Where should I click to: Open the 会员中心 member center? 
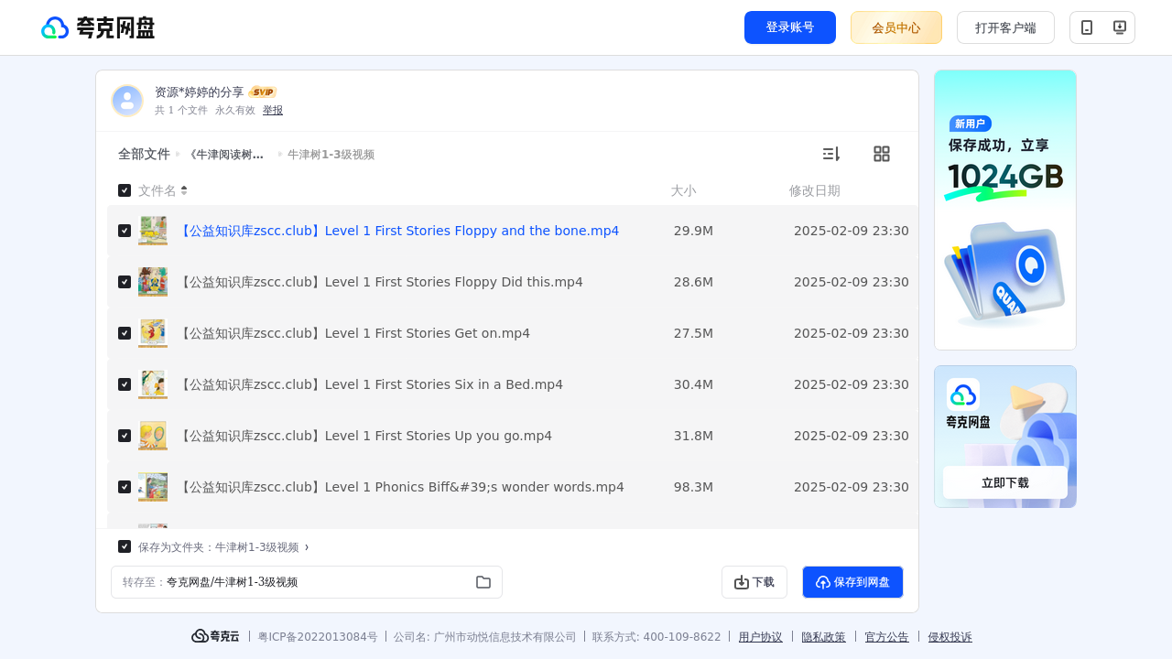896,27
